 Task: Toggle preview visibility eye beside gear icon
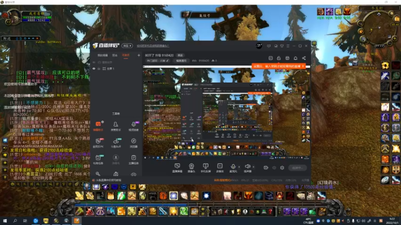pyautogui.click(x=274, y=167)
